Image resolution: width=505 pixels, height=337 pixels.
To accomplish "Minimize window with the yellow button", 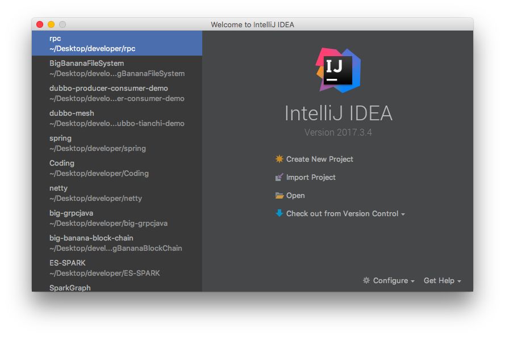I will [51, 24].
